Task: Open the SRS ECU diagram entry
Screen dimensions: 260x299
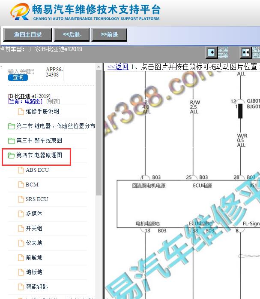Action: coord(37,199)
